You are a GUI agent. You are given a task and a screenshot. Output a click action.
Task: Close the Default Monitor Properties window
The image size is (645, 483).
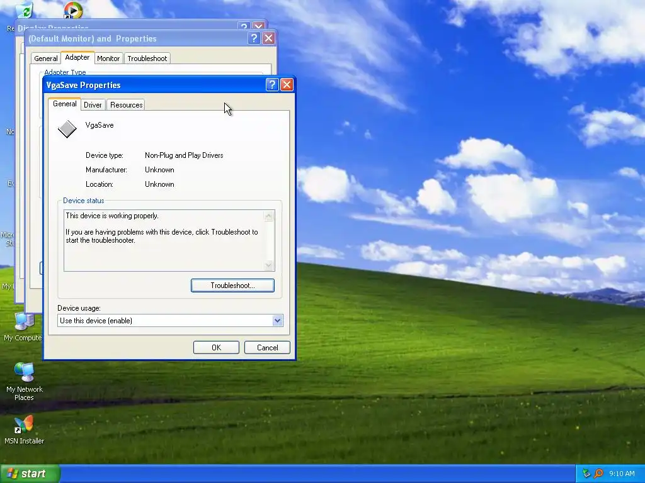[x=268, y=38]
